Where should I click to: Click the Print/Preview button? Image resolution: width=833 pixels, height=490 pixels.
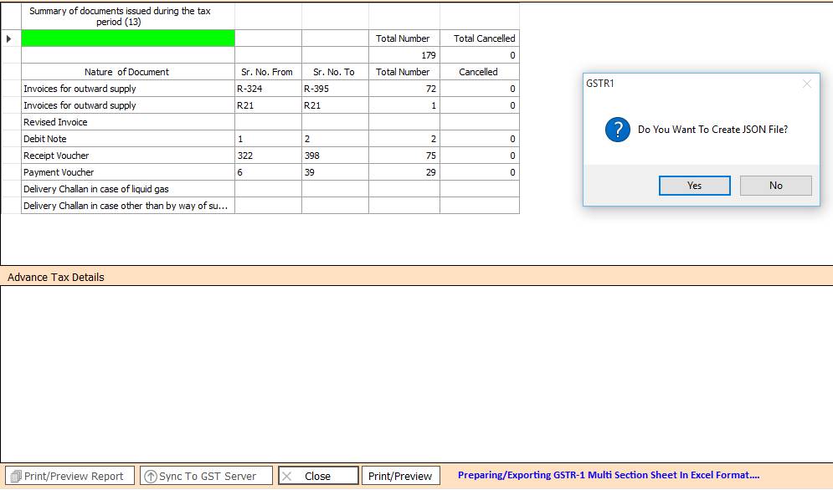click(400, 476)
